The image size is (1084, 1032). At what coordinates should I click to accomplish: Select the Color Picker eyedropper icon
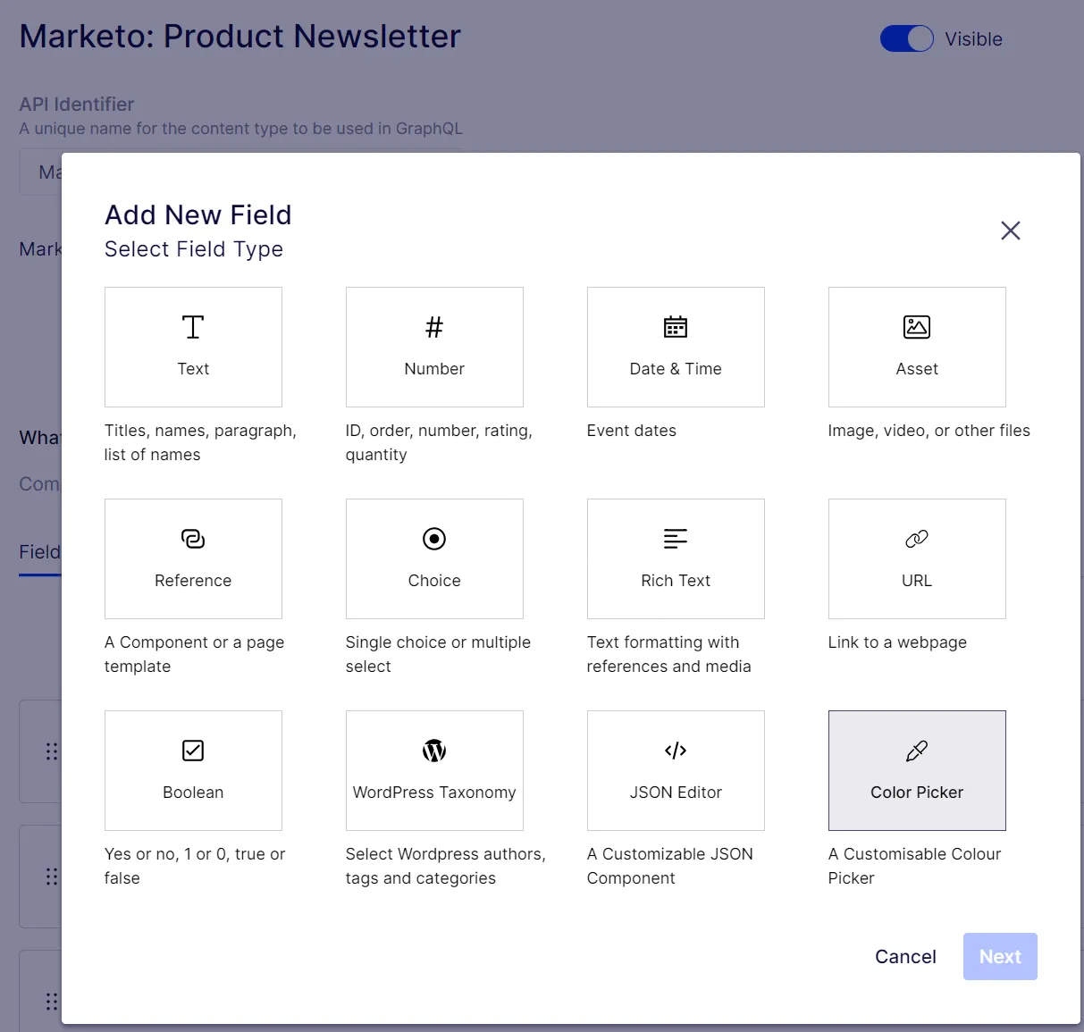(917, 751)
